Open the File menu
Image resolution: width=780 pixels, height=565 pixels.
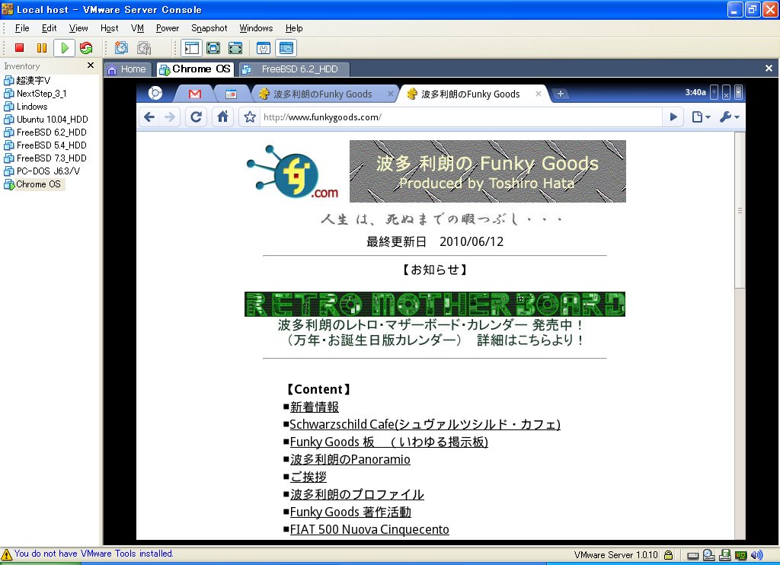[22, 28]
